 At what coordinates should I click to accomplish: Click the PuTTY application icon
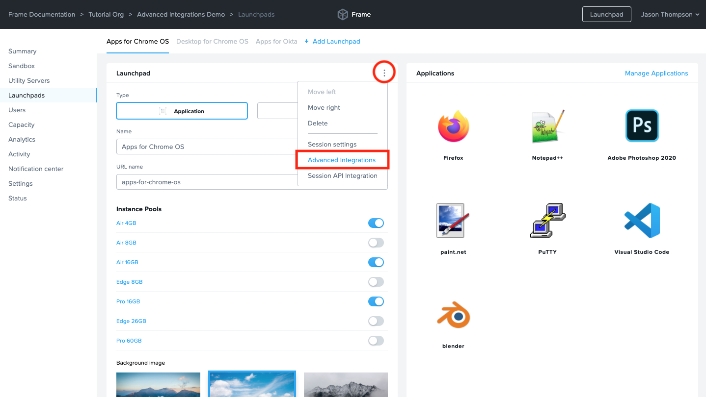[x=547, y=221]
